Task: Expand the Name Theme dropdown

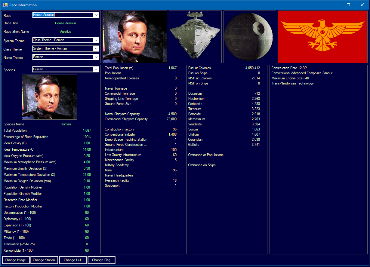Action: tap(66, 57)
